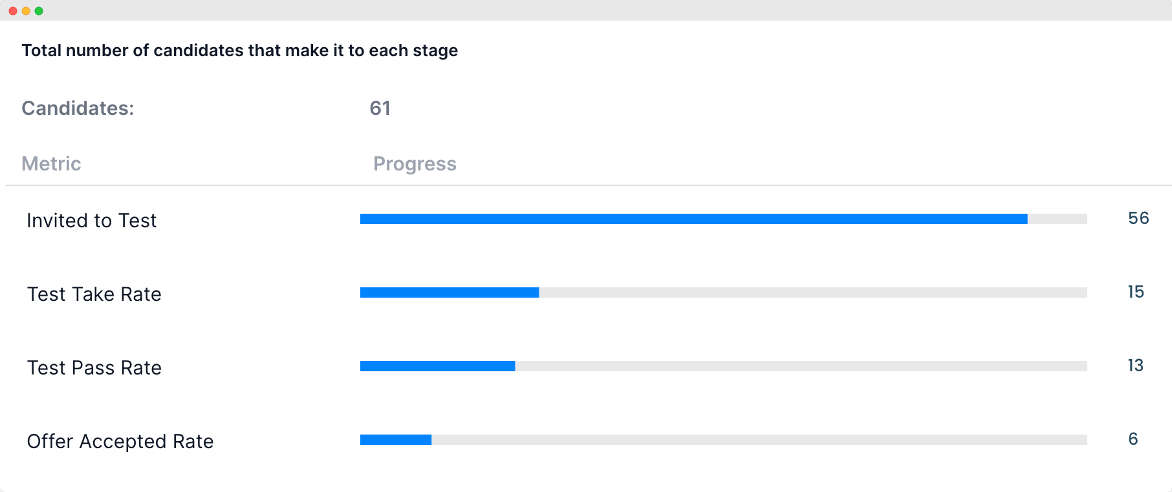Select the Test Pass Rate metric label
This screenshot has height=492, width=1172.
[x=94, y=368]
